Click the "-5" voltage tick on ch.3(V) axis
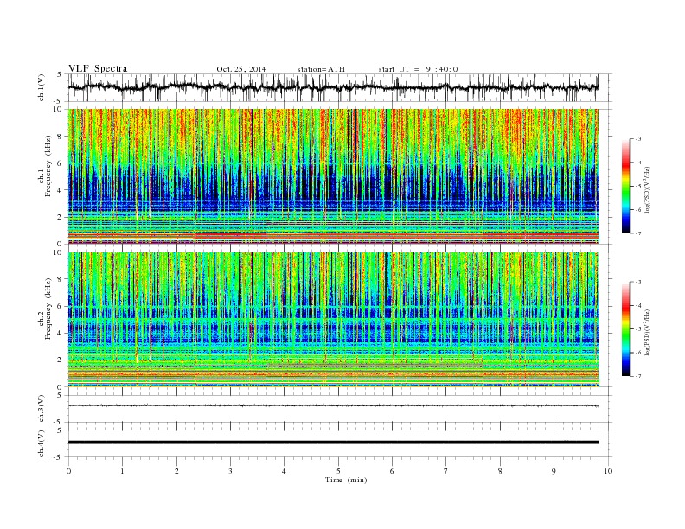Image resolution: width=685 pixels, height=529 pixels. [x=58, y=422]
